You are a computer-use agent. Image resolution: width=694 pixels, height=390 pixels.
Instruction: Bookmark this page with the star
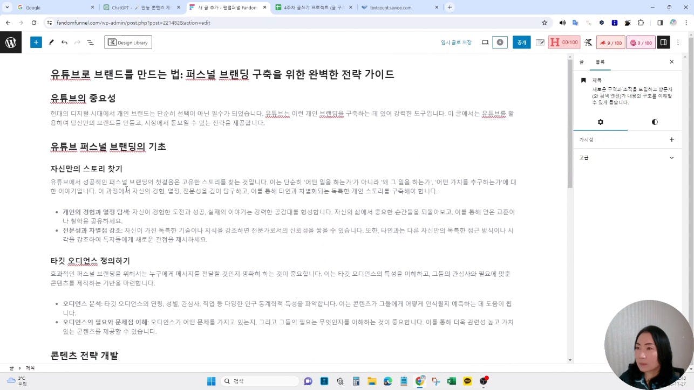544,23
